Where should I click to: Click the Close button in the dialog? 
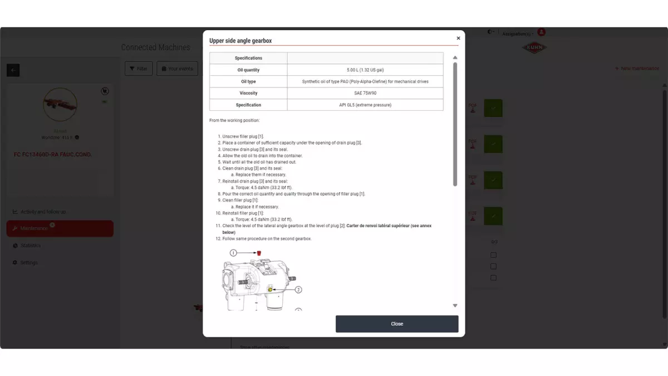(x=397, y=324)
